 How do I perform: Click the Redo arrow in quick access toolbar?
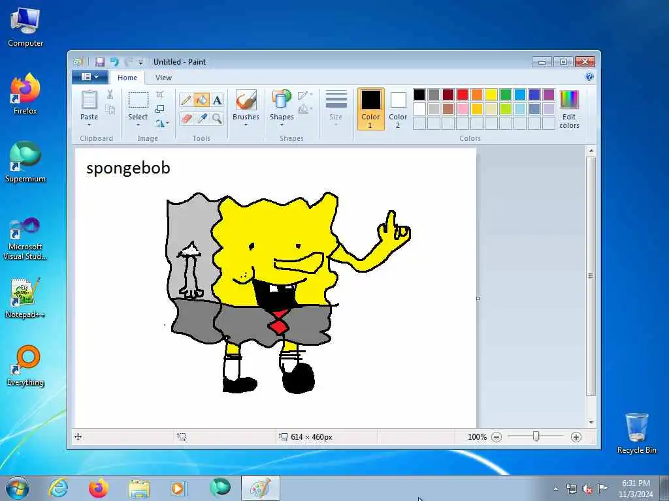click(x=129, y=62)
